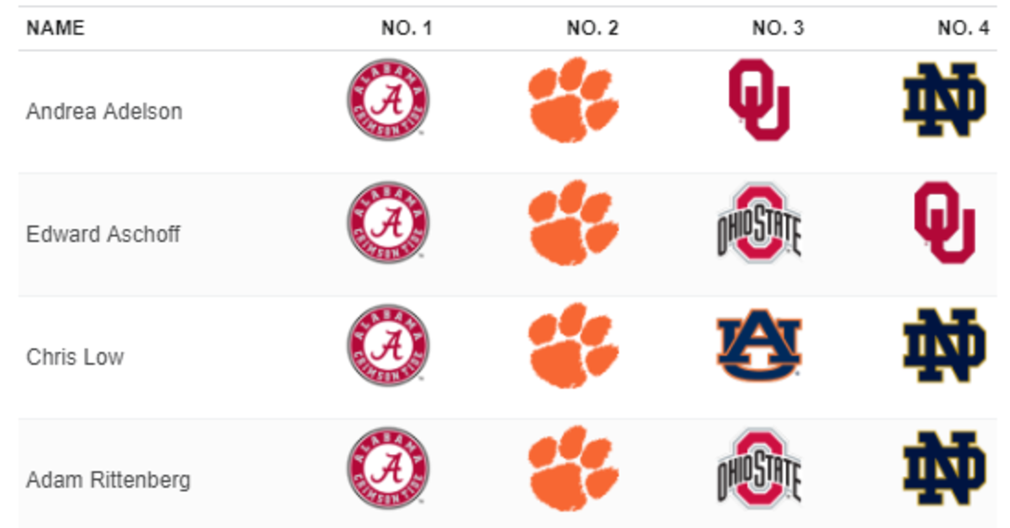Click Clemson paw logo in Adam Rittenberg's row
1010x528 pixels.
tap(574, 469)
